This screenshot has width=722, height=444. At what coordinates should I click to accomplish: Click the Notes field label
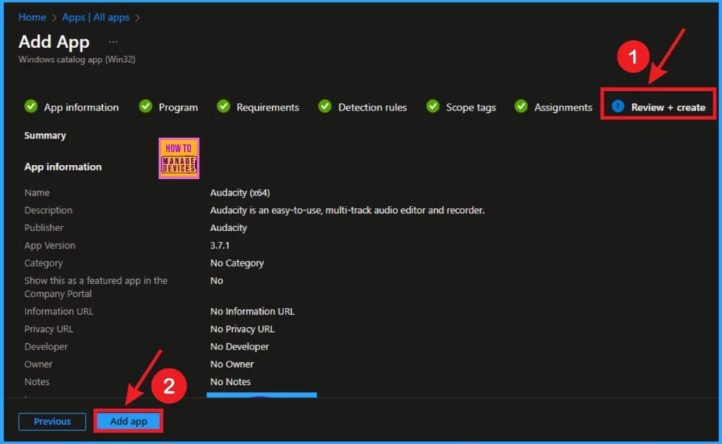pyautogui.click(x=37, y=381)
